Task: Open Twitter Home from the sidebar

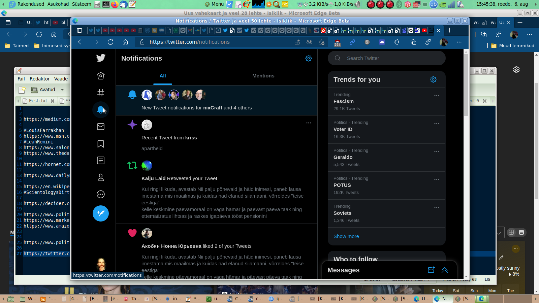Action: click(101, 76)
